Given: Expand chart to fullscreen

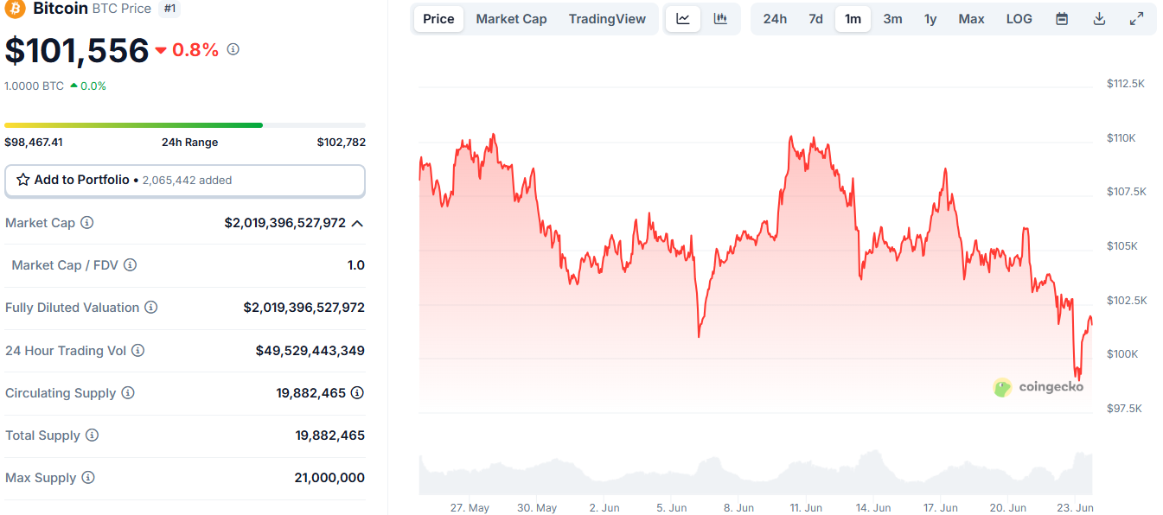Looking at the screenshot, I should [1137, 19].
